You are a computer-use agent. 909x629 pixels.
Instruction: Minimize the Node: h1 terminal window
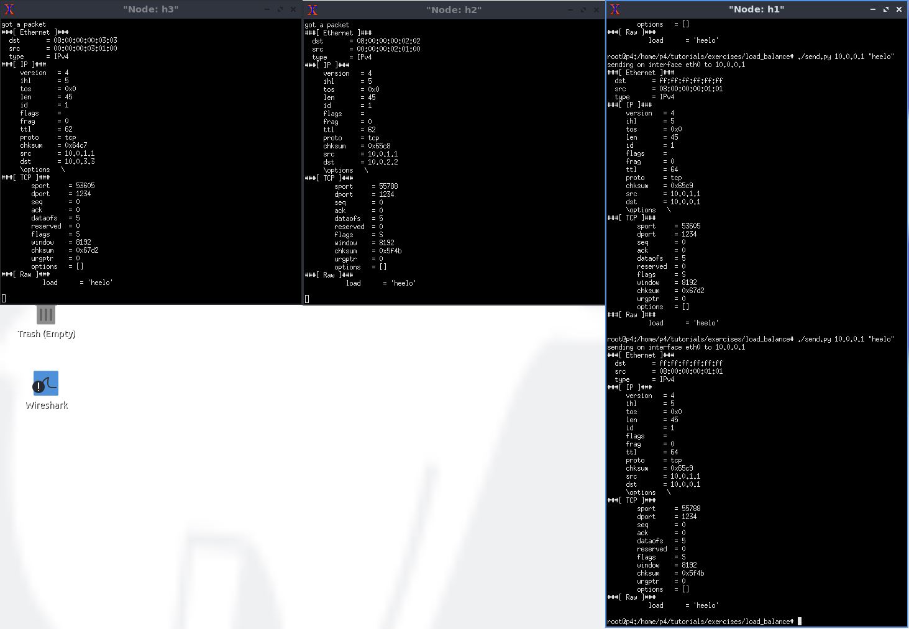873,9
